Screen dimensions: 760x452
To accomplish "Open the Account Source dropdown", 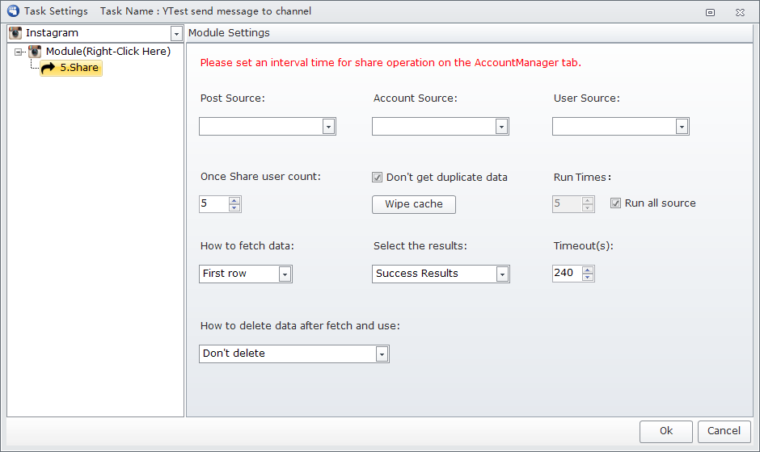I will click(x=501, y=127).
